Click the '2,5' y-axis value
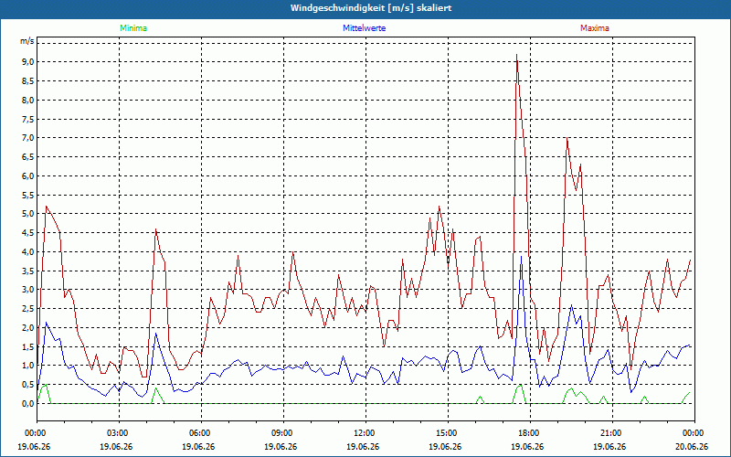Image resolution: width=731 pixels, height=457 pixels. tap(28, 309)
